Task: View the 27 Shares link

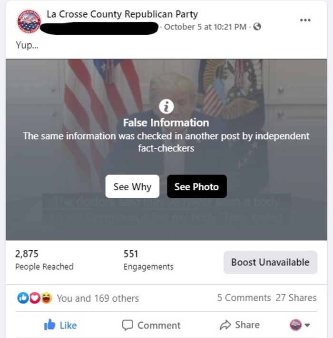Action: click(296, 298)
